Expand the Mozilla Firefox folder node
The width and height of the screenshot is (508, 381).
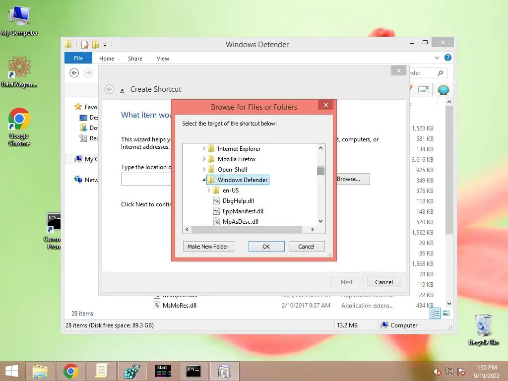click(204, 159)
